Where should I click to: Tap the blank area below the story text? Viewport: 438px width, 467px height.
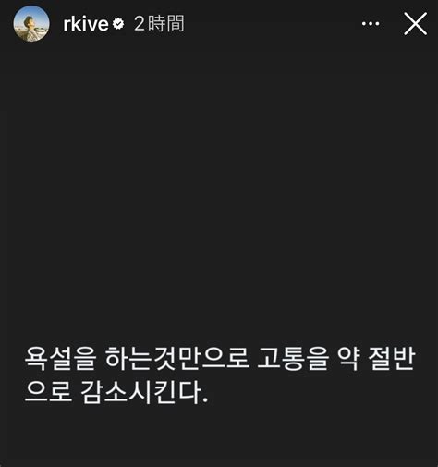click(x=219, y=437)
